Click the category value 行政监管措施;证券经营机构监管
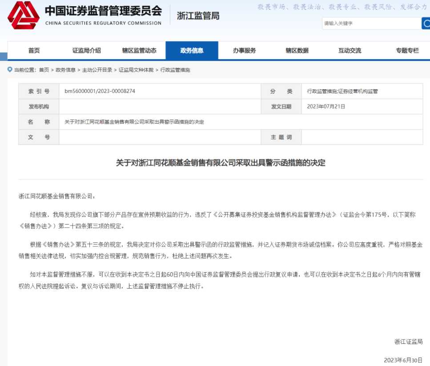This screenshot has width=430, height=366. click(342, 91)
